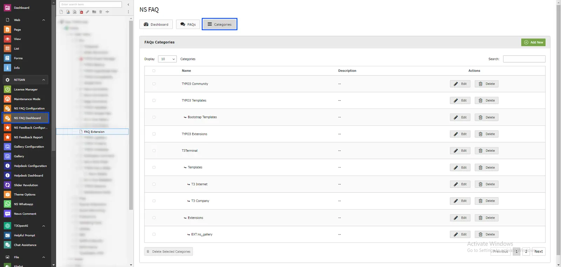Open Helpdesk Configuration module

(x=26, y=166)
